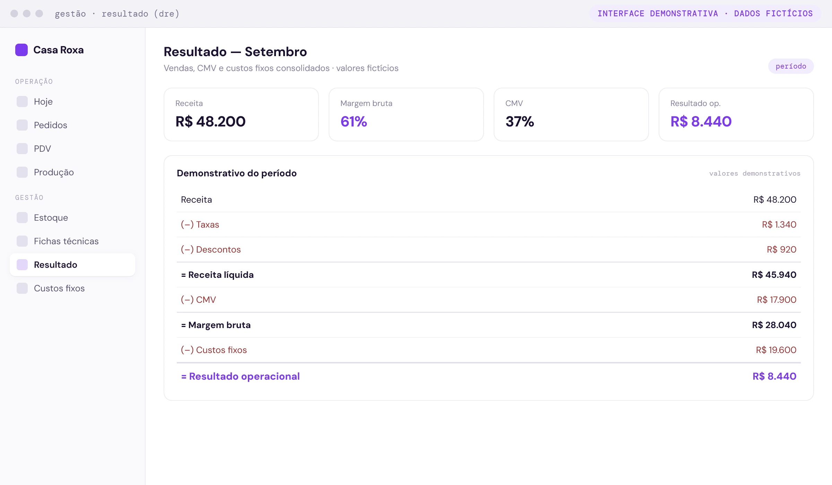Click the (–) Taxas row label
The height and width of the screenshot is (485, 832).
click(200, 224)
